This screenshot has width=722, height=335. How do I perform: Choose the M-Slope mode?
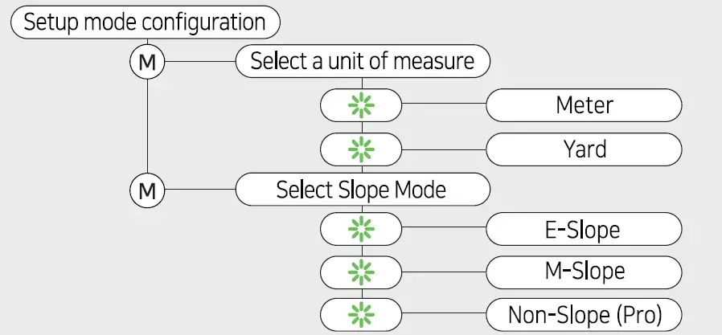click(585, 271)
